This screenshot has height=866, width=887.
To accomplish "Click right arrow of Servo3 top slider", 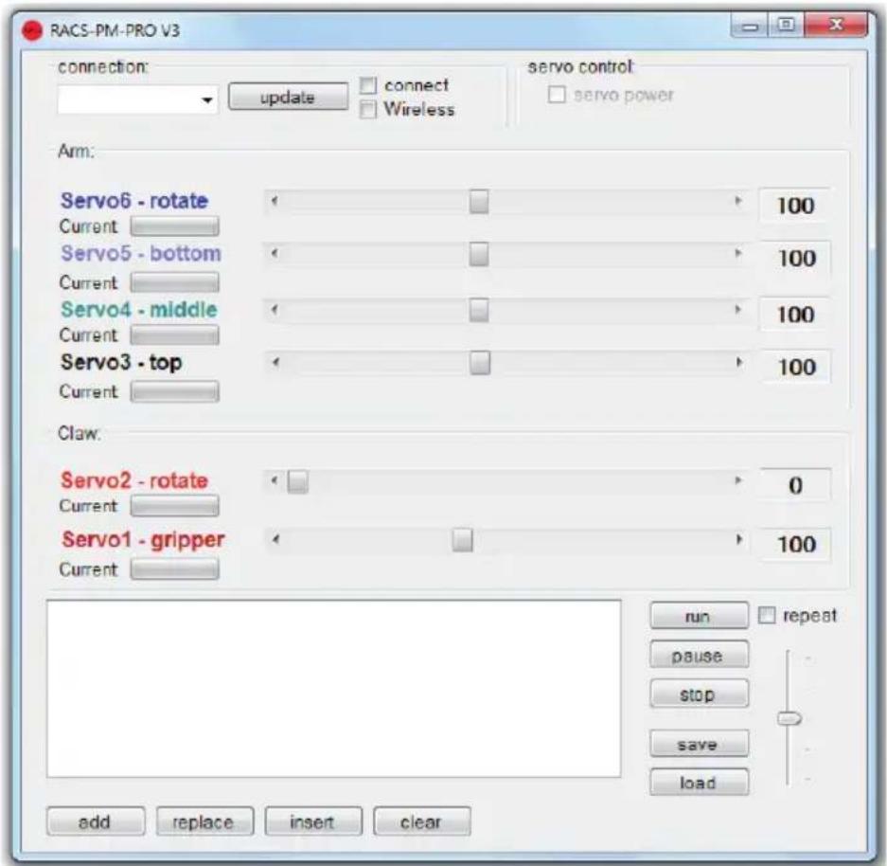I will click(738, 362).
